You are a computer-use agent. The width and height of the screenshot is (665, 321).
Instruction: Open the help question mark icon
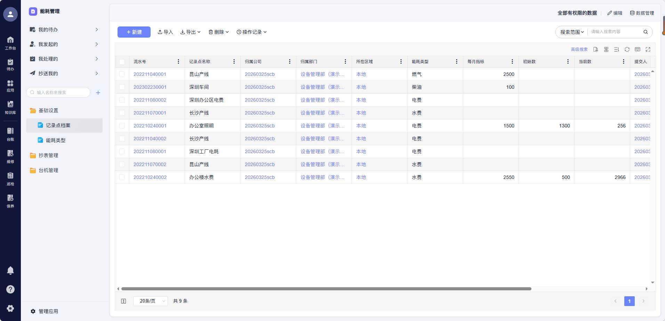click(x=10, y=289)
